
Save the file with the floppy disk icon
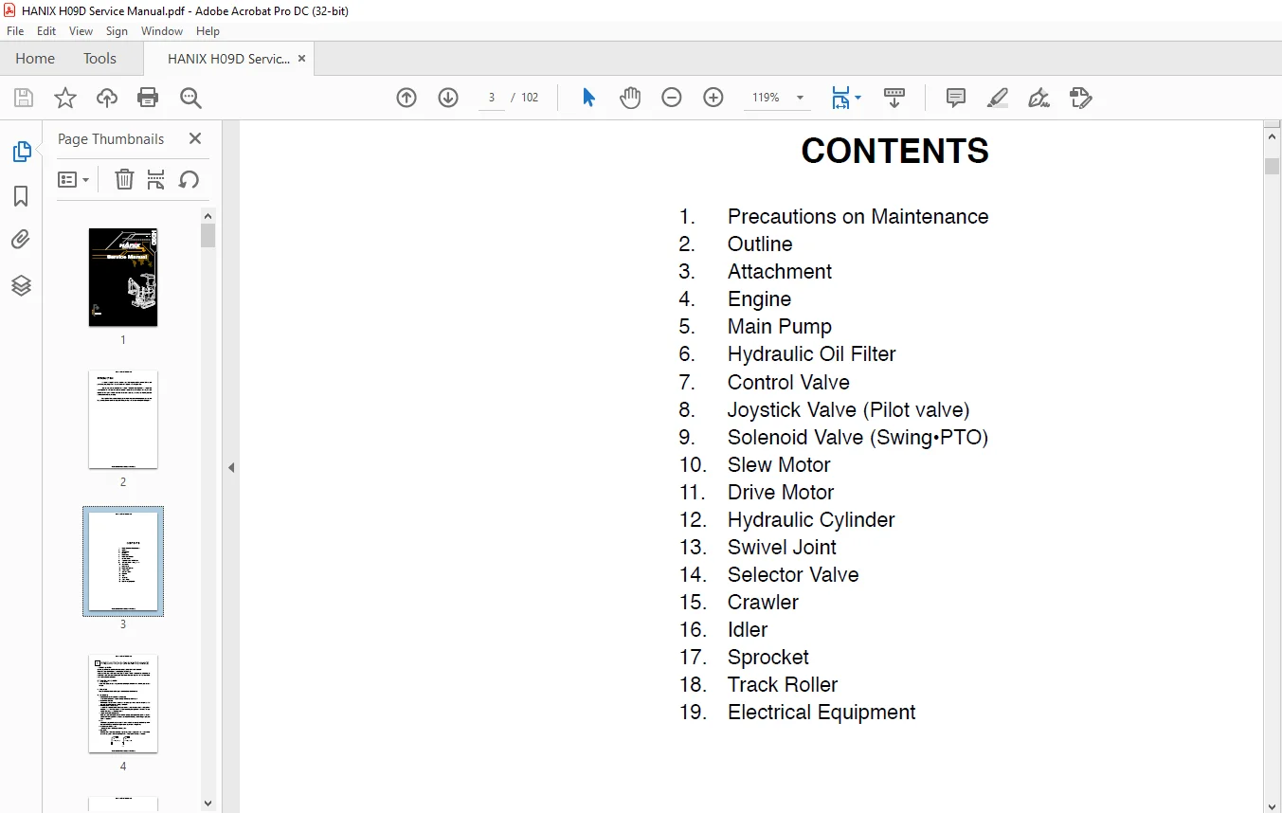pyautogui.click(x=24, y=98)
